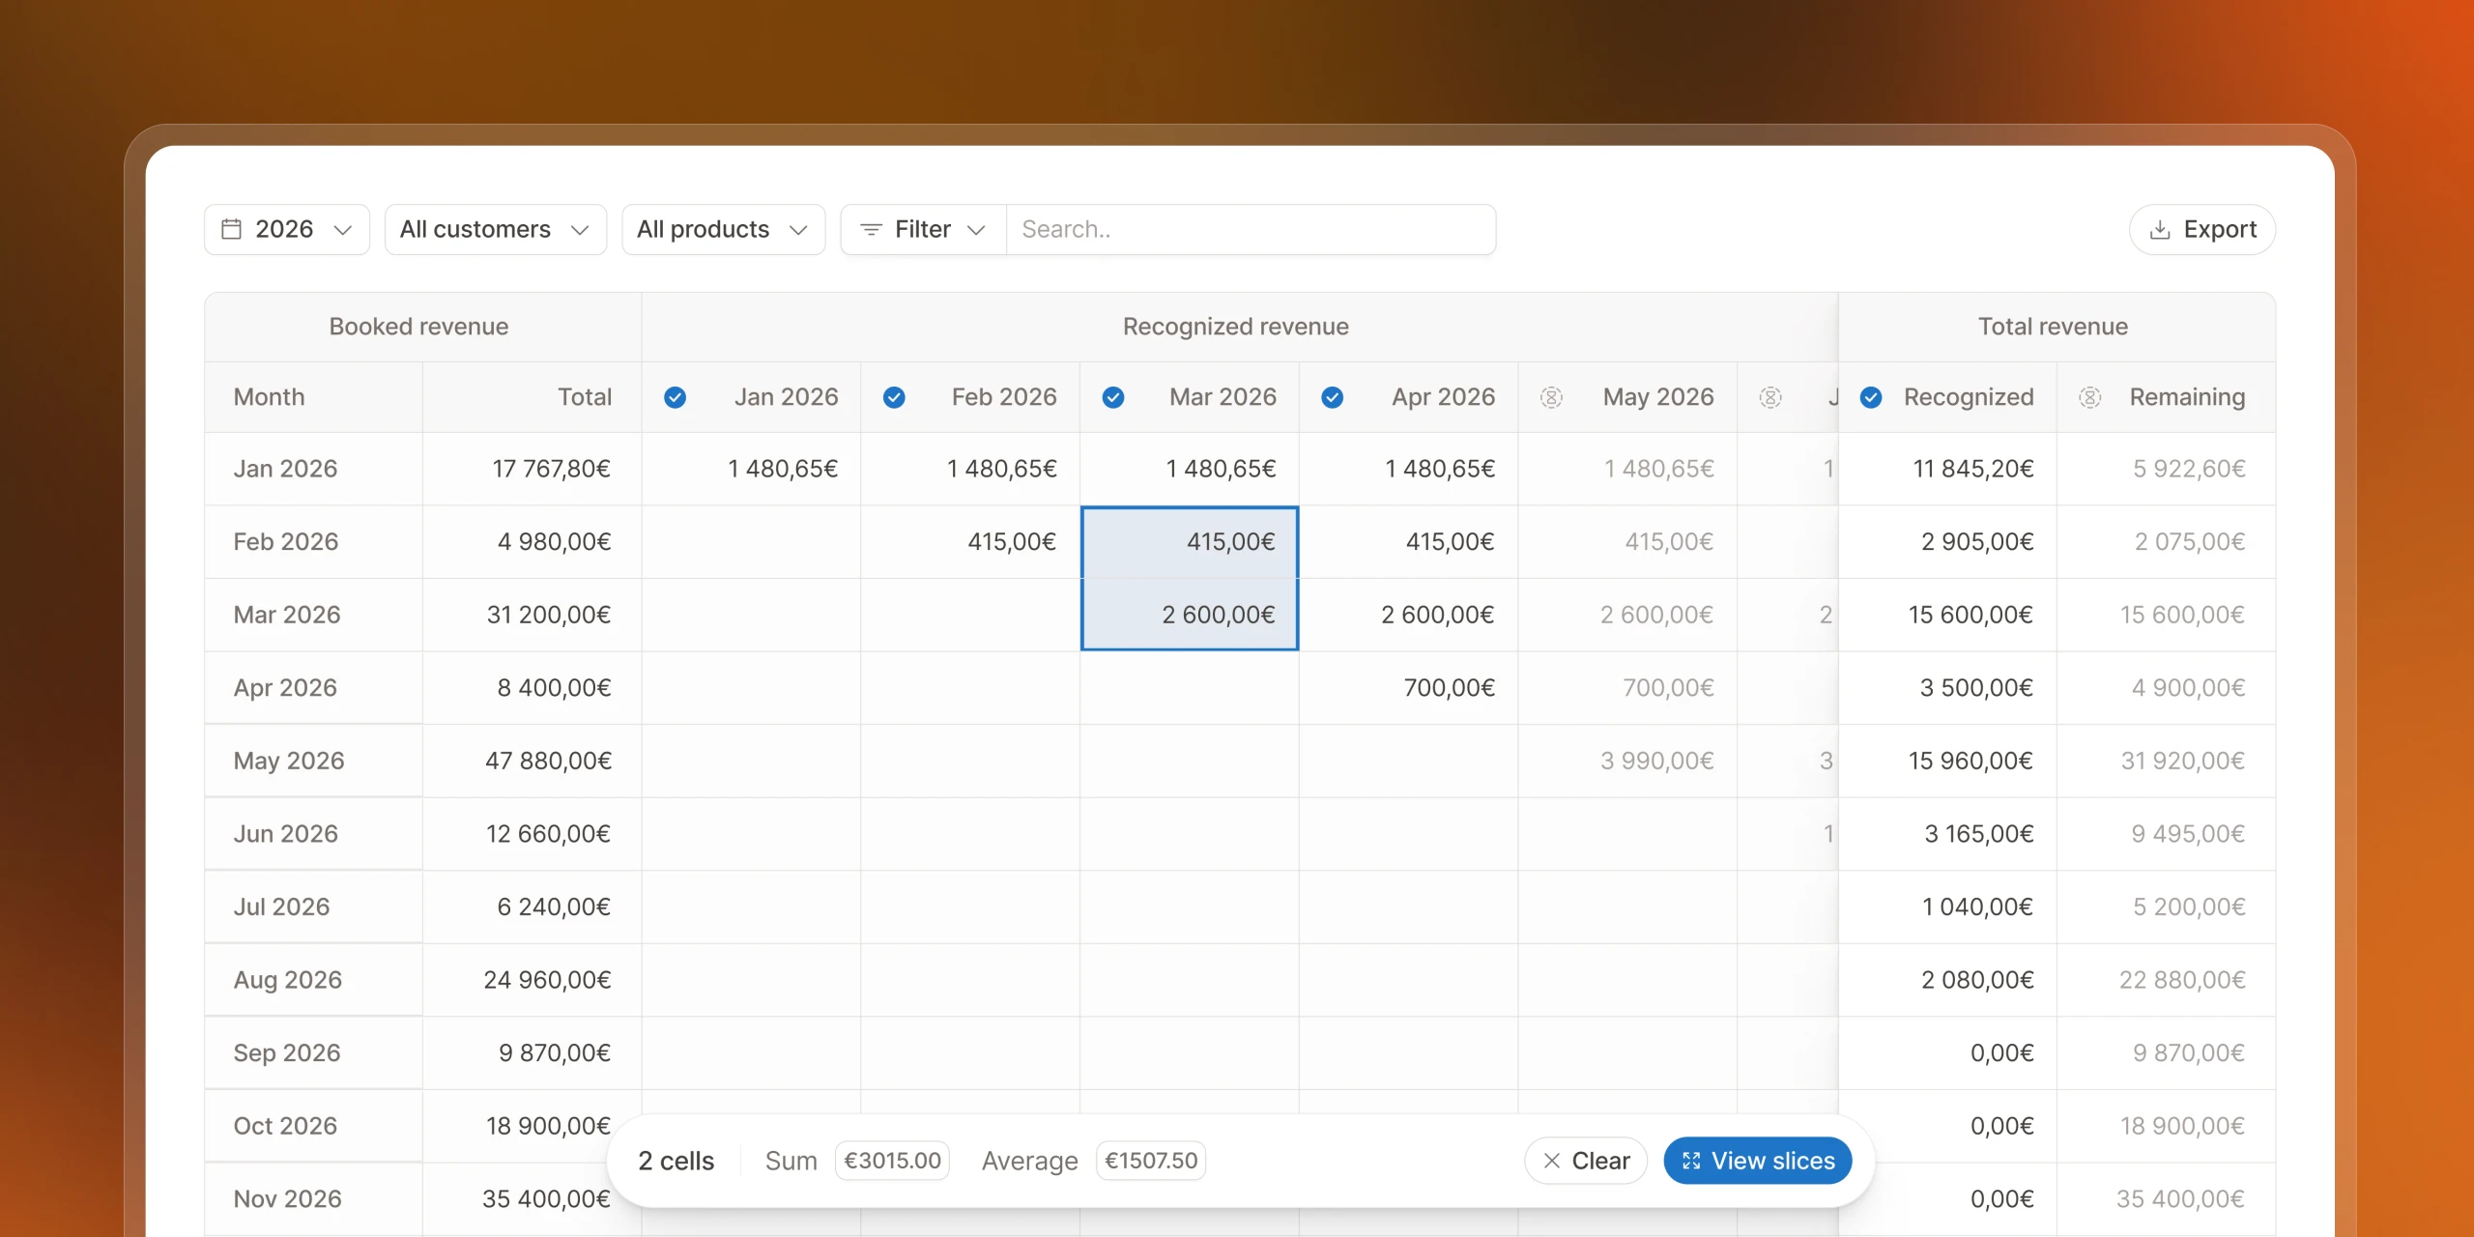Viewport: 2474px width, 1237px height.
Task: Click the filter lines icon
Action: click(871, 229)
